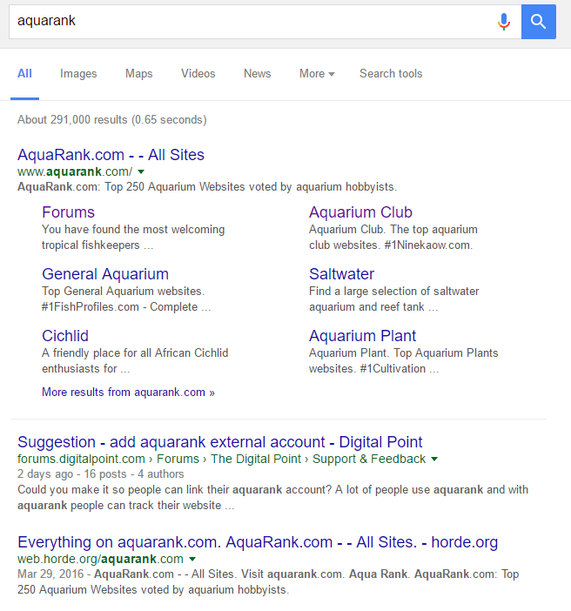
Task: Expand arrow next to www.aquarank.com URL
Action: (x=141, y=172)
